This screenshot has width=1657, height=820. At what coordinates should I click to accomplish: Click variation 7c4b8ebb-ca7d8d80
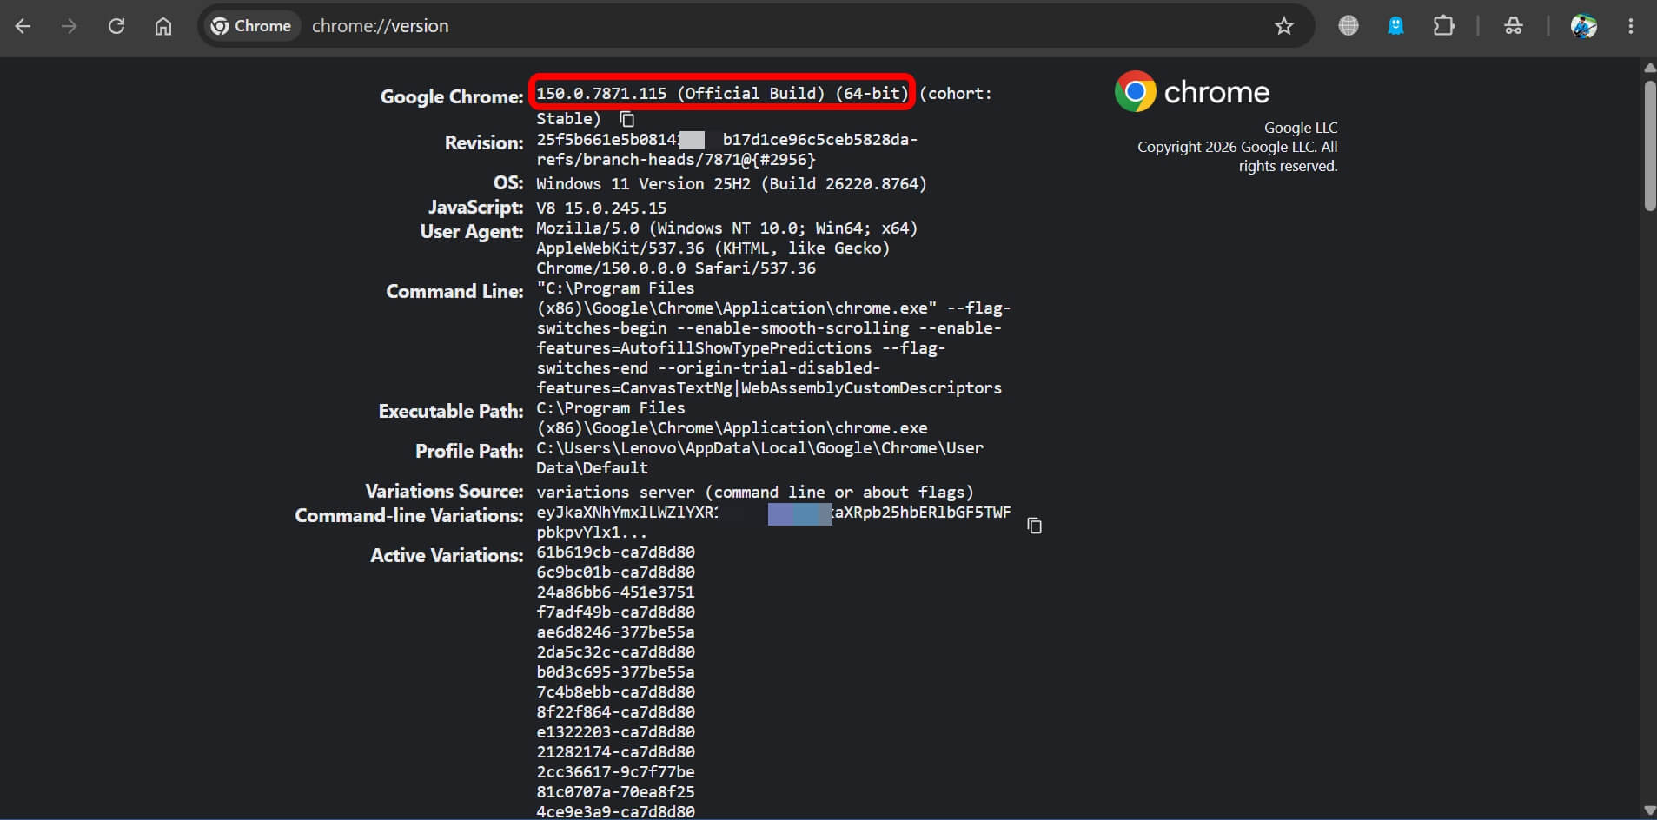pos(615,691)
